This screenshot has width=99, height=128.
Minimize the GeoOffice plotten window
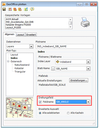click(79, 4)
